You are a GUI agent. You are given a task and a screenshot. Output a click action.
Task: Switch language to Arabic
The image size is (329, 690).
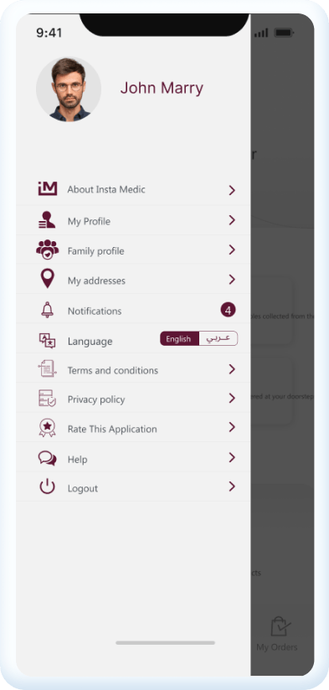pyautogui.click(x=218, y=339)
